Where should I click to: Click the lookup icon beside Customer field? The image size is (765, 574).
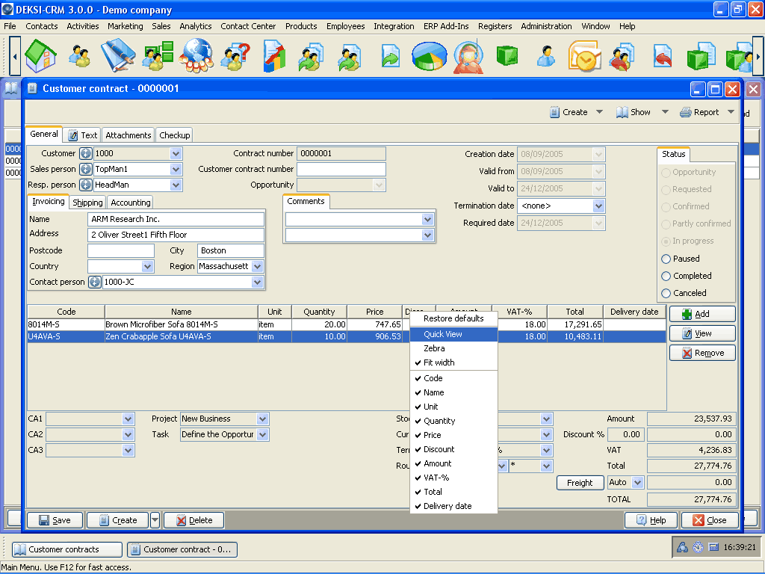(x=86, y=154)
